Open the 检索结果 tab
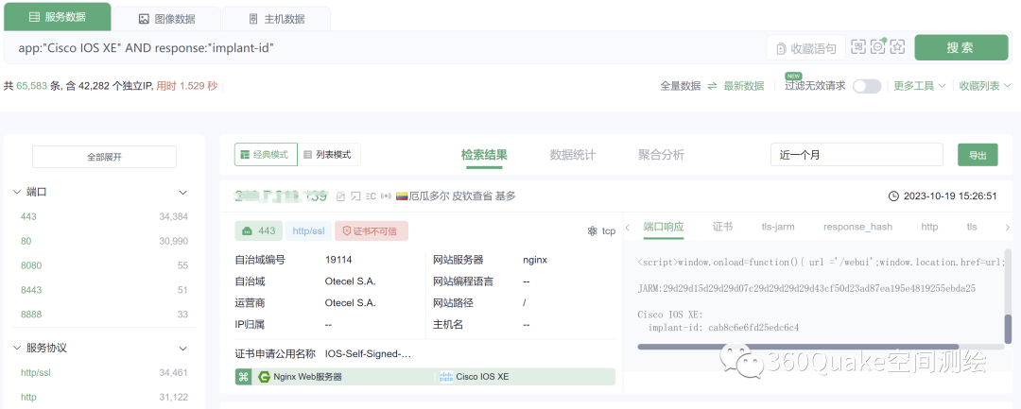The height and width of the screenshot is (409, 1021). click(484, 155)
